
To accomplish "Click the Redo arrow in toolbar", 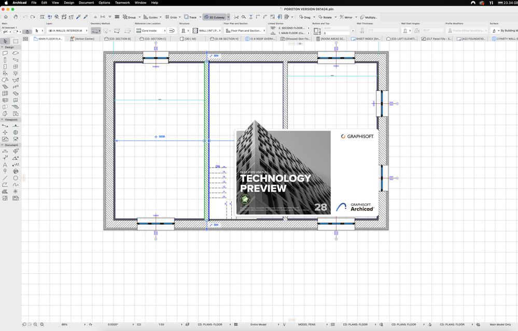I will pos(32,17).
